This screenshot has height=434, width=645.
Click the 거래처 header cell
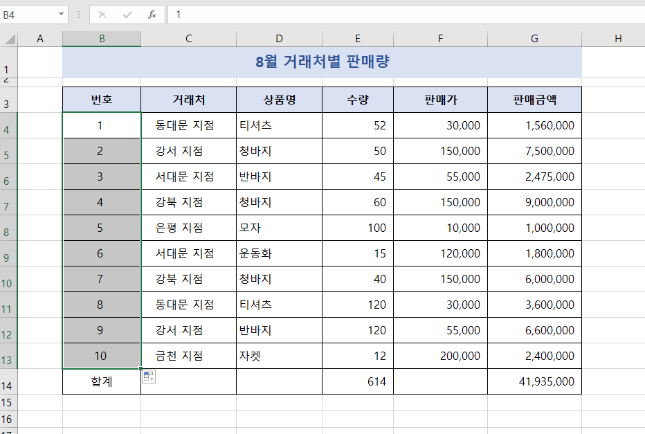coord(188,100)
